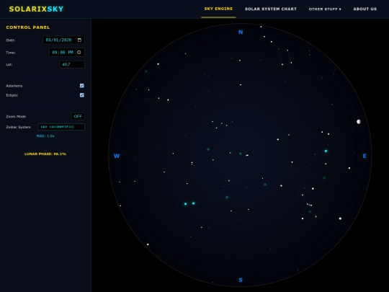
Task: Click the W compass marker
Action: pyautogui.click(x=117, y=156)
